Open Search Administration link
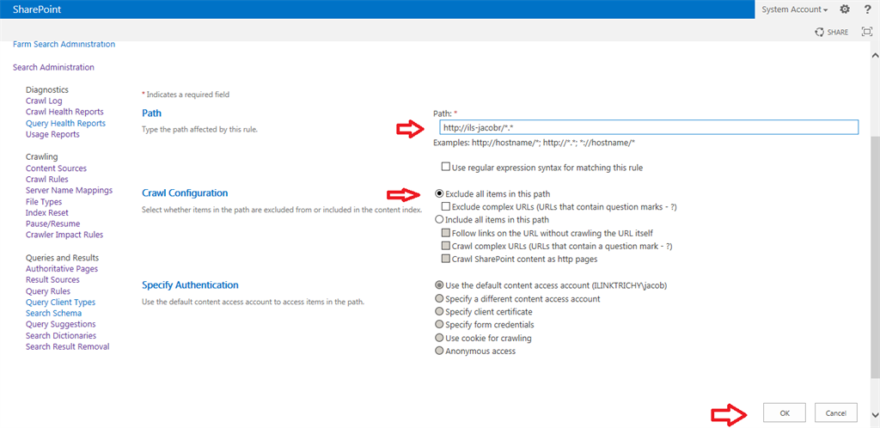Screen dimensions: 880x428 tap(53, 67)
